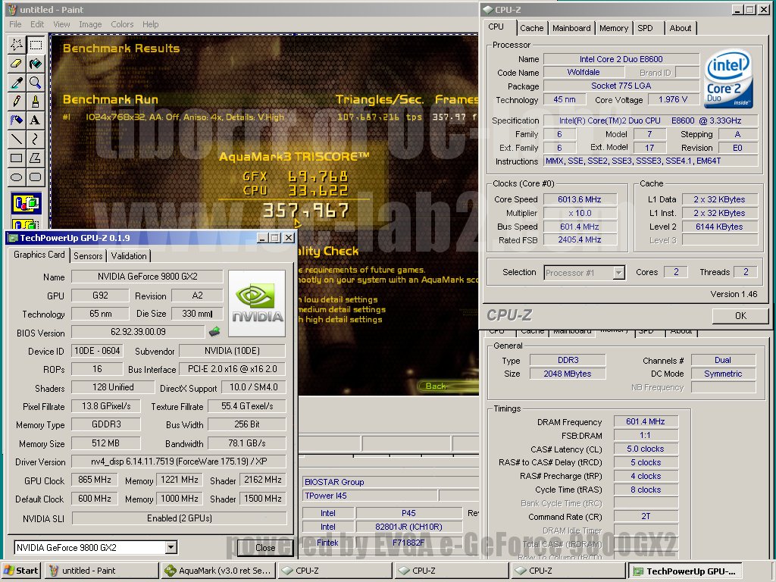Open the File menu in Paint

pos(15,24)
